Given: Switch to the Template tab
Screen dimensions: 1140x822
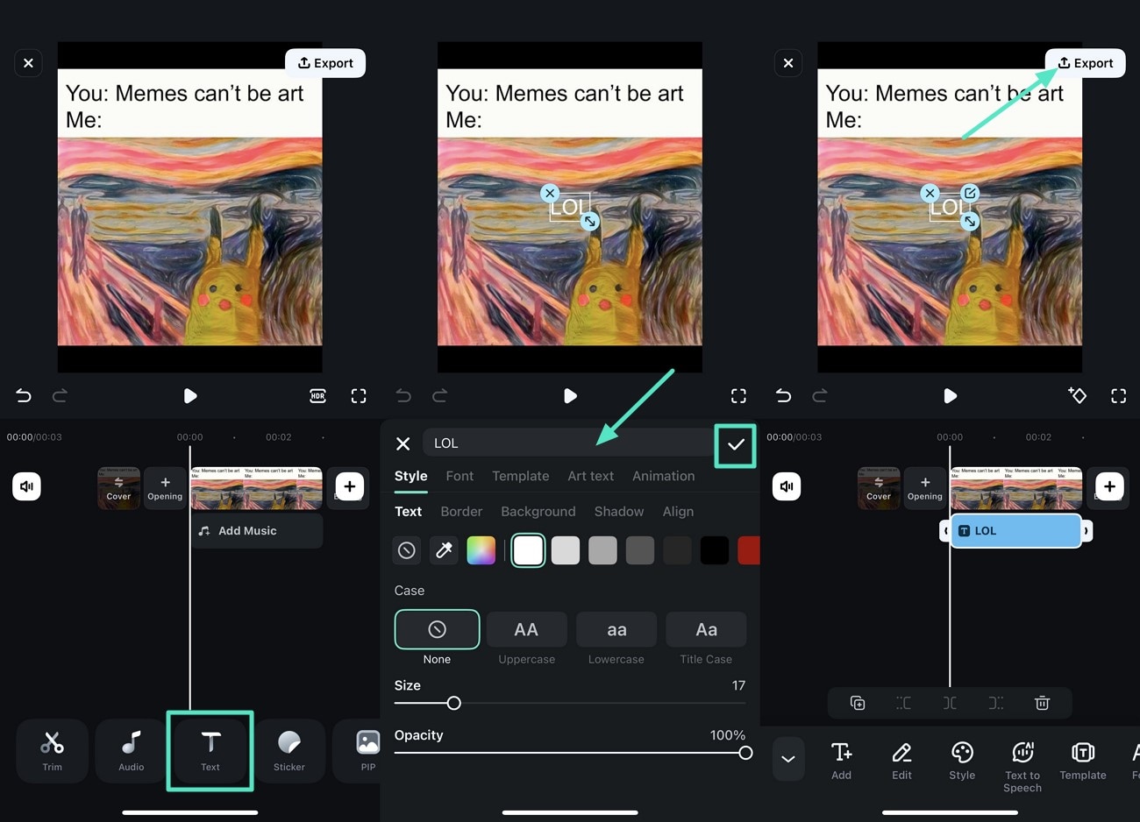Looking at the screenshot, I should (x=520, y=476).
